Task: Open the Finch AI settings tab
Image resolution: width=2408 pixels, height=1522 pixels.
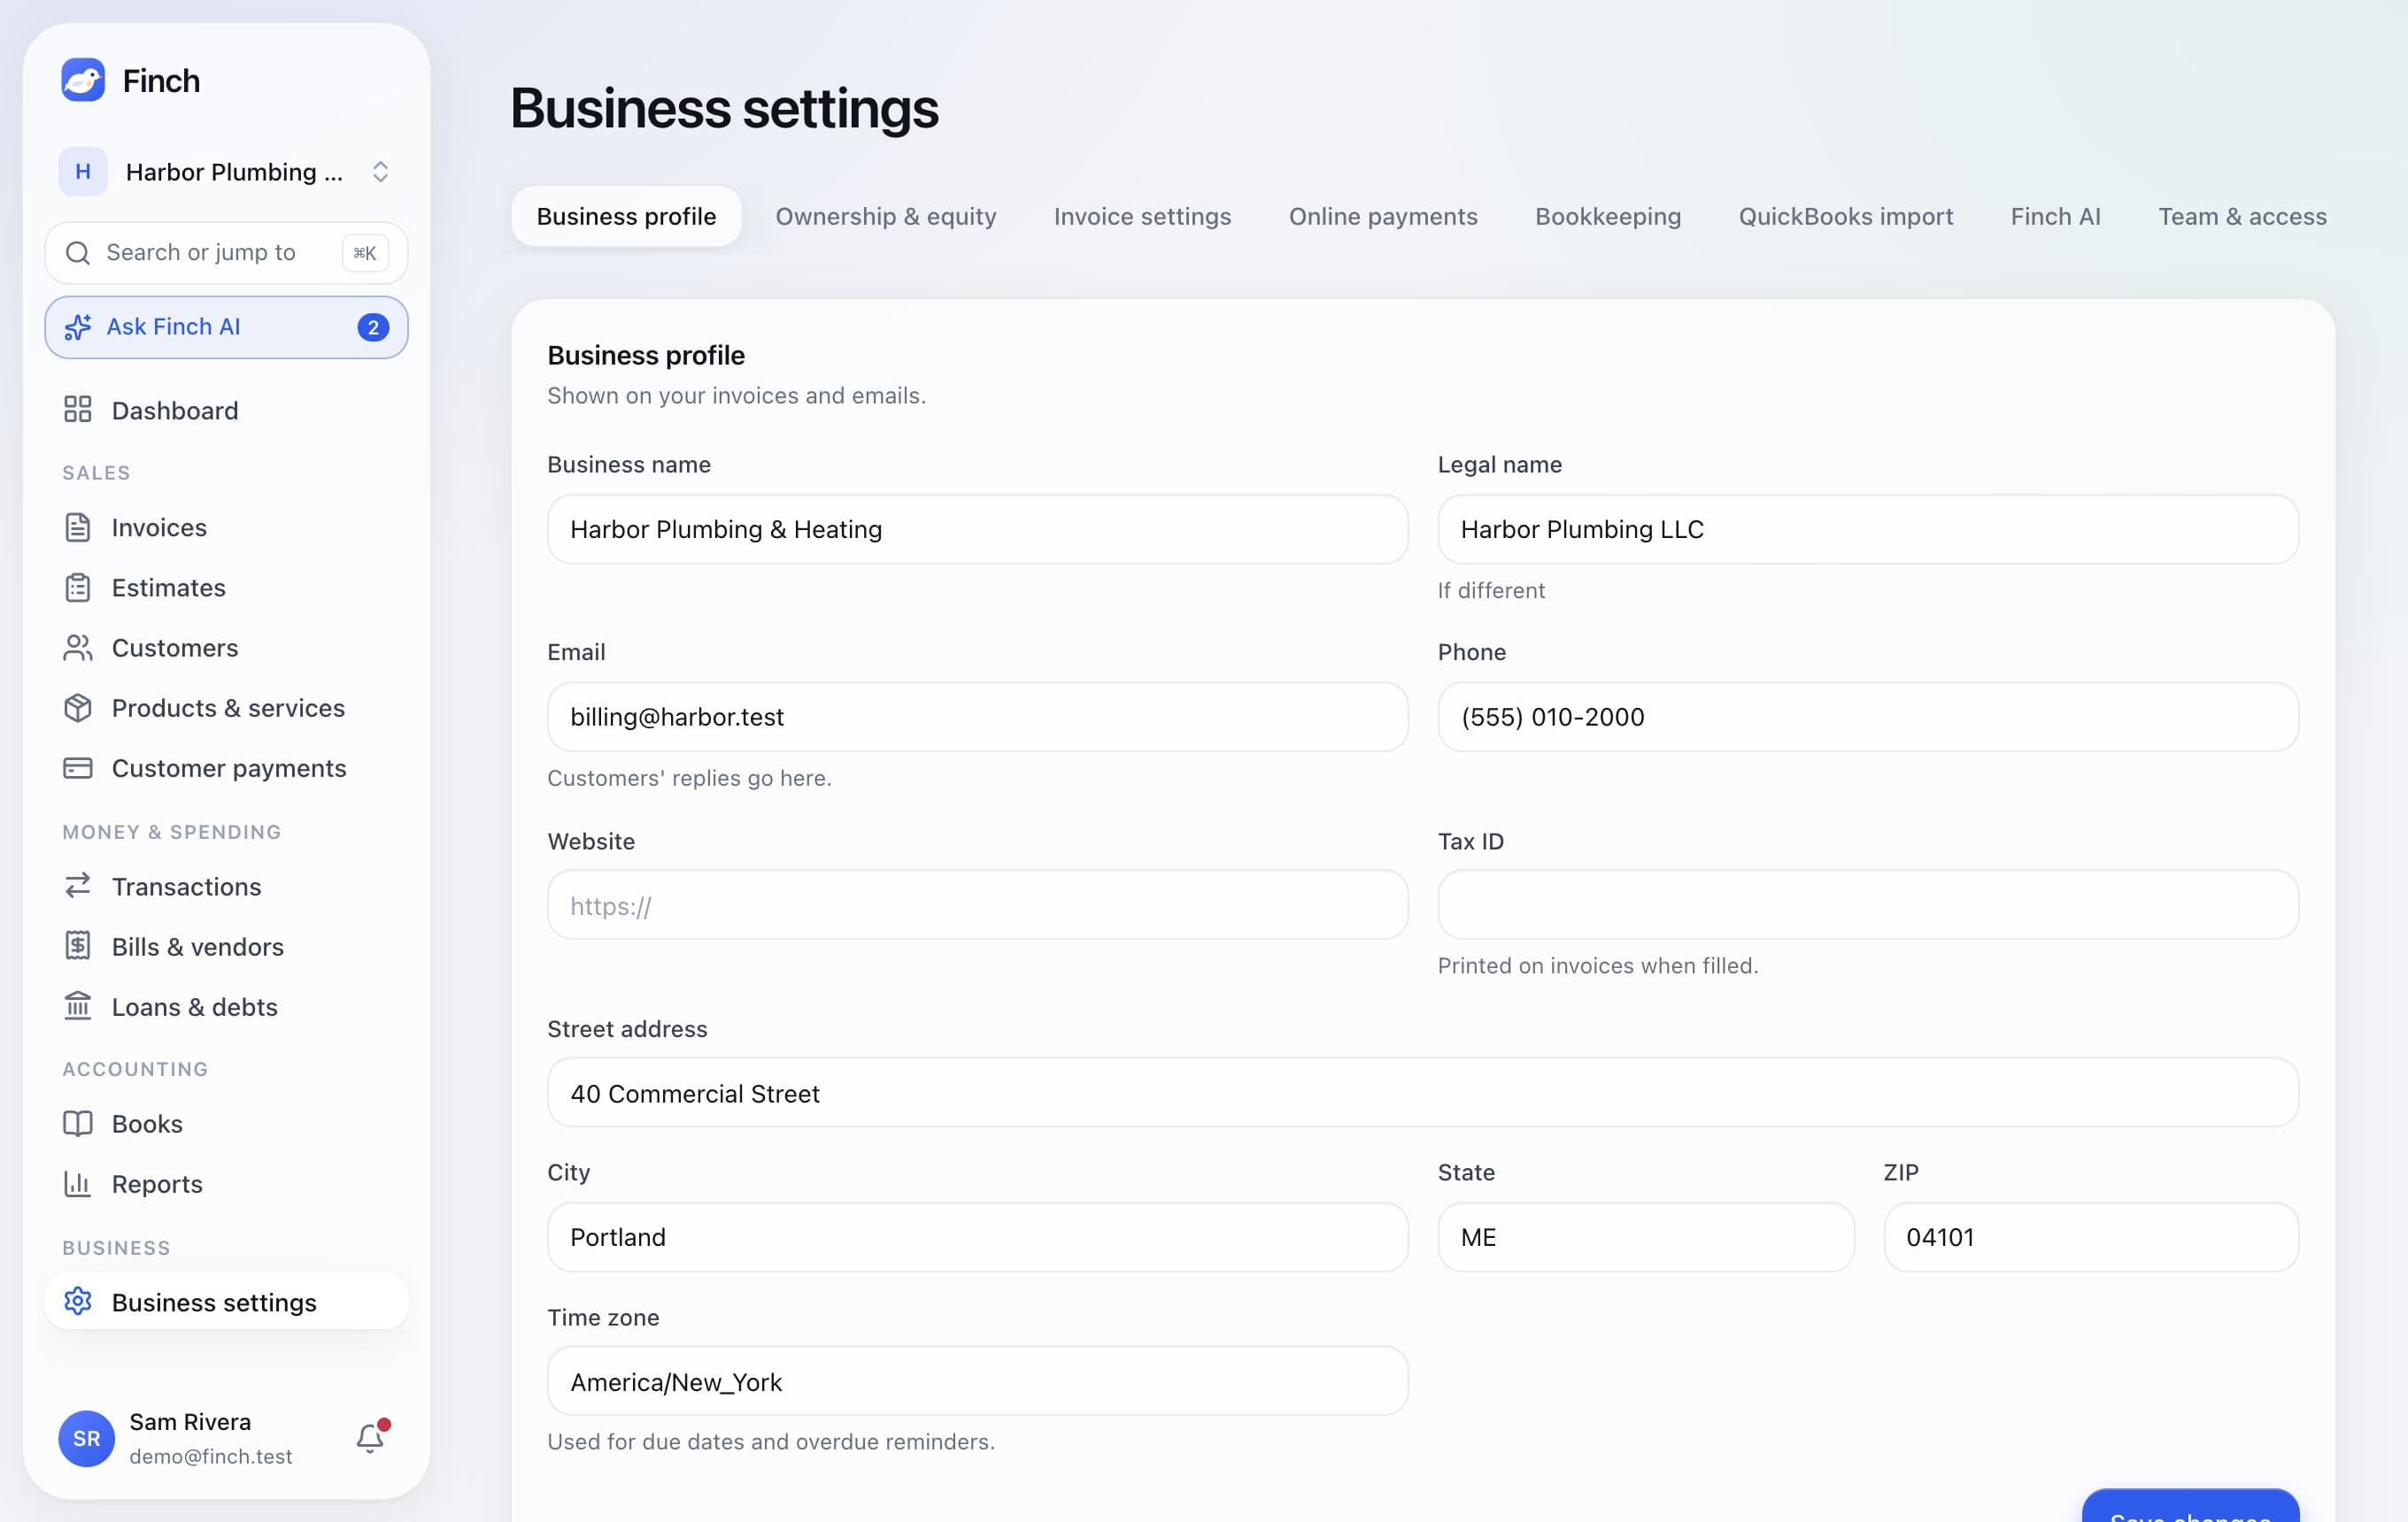Action: 2055,217
